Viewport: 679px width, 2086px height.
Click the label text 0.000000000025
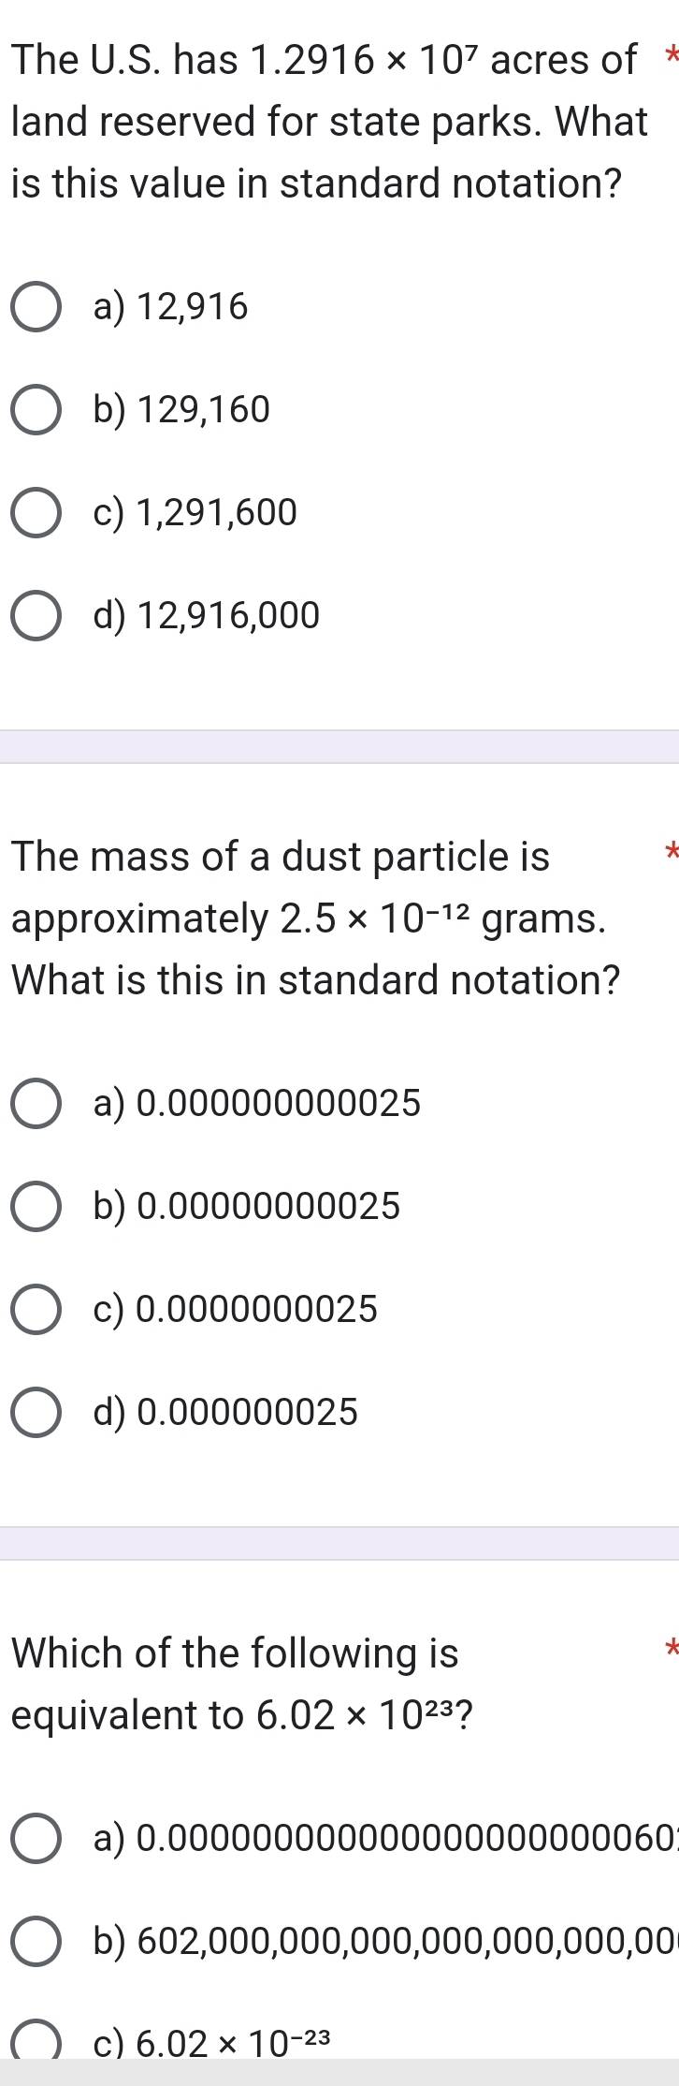point(279,1104)
